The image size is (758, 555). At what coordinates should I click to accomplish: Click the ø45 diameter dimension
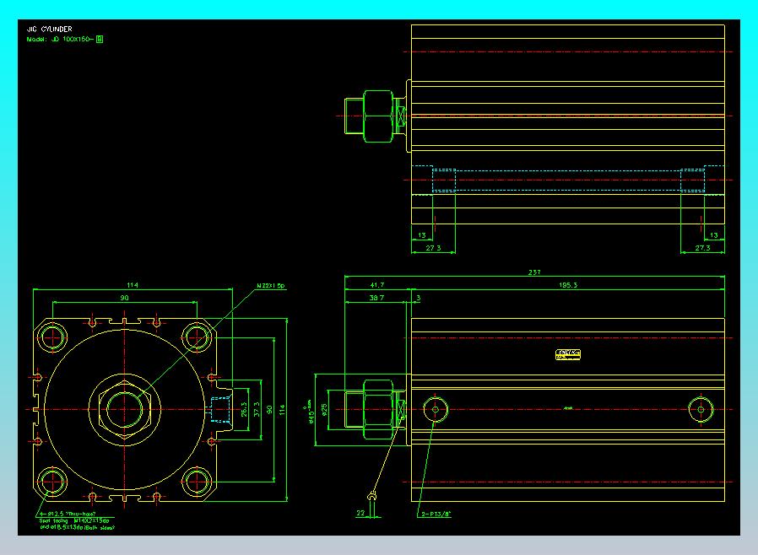tap(311, 411)
